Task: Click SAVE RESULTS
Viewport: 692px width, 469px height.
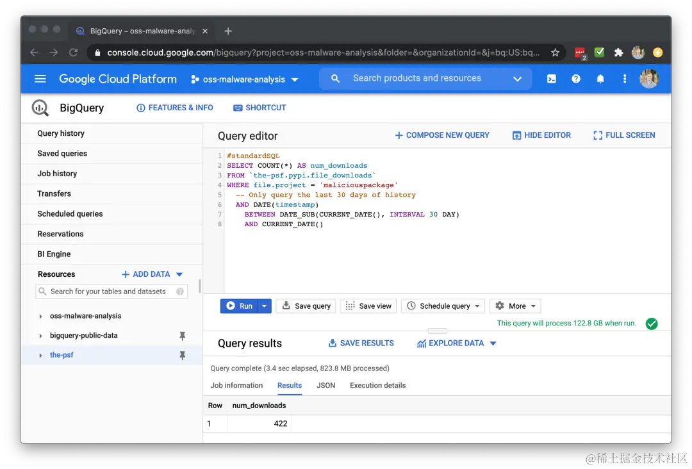Action: (x=361, y=343)
